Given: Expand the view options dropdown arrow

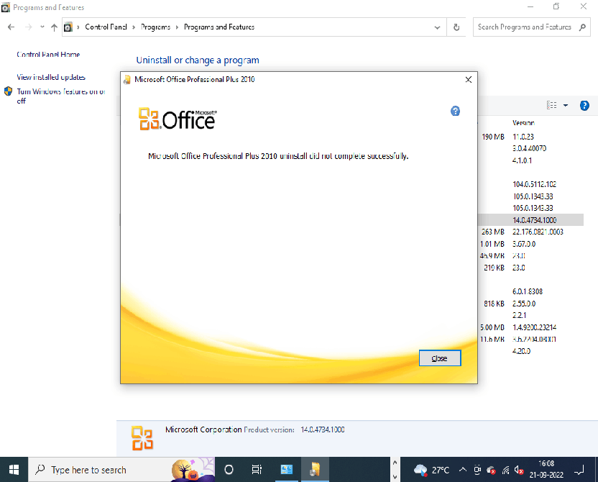Looking at the screenshot, I should tap(565, 105).
